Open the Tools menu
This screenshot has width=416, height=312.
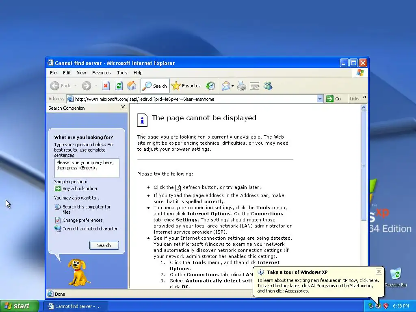point(122,73)
